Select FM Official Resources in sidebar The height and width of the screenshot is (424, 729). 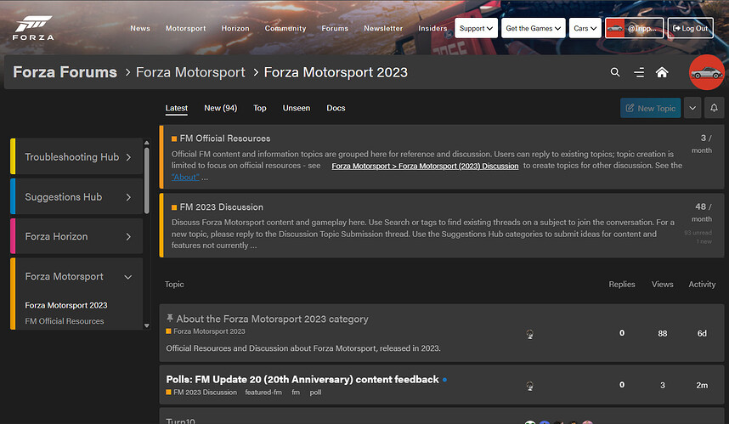point(65,321)
